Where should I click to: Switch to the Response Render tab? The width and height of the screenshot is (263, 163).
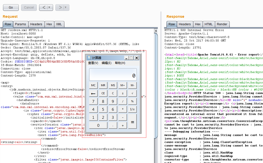click(x=222, y=24)
